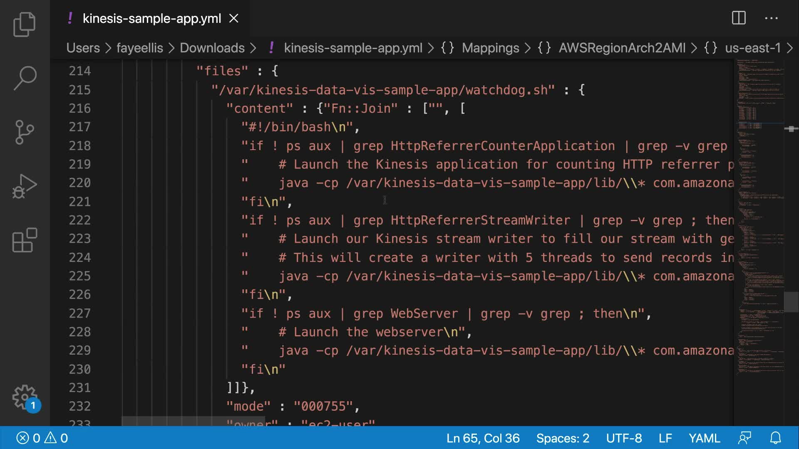Open notifications bell in status bar
The width and height of the screenshot is (799, 449).
tap(775, 438)
